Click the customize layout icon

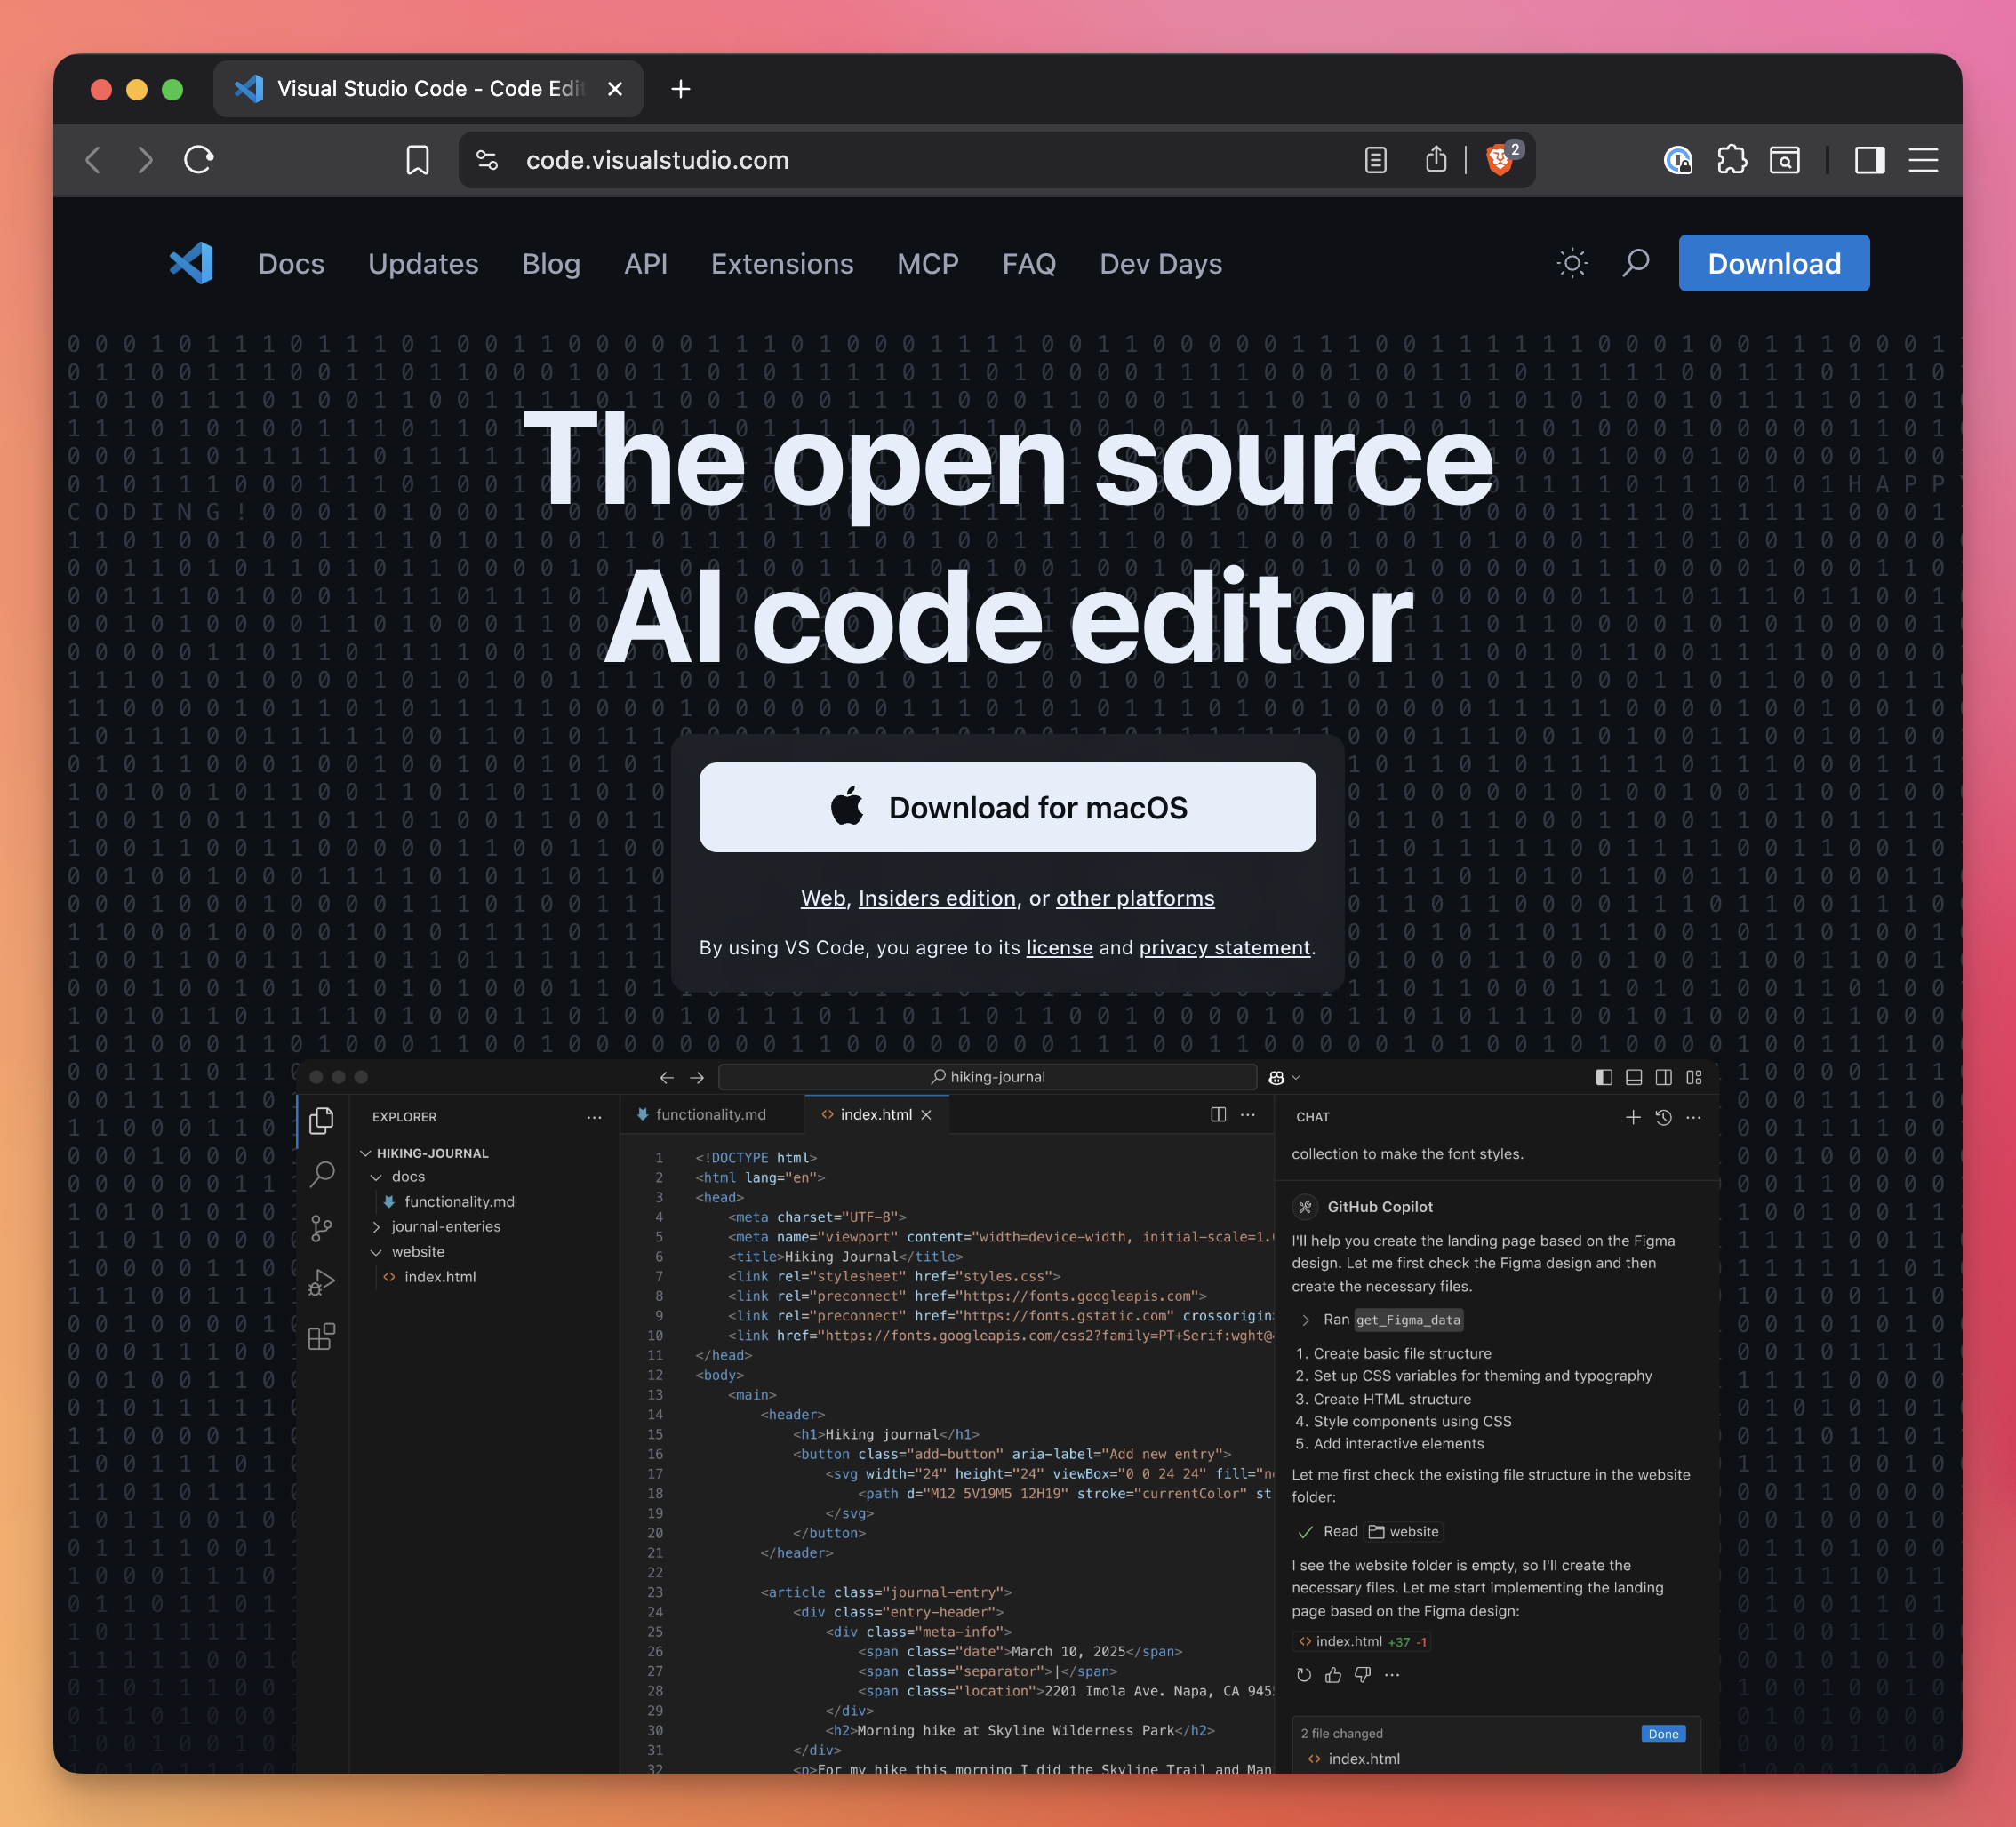point(1694,1077)
